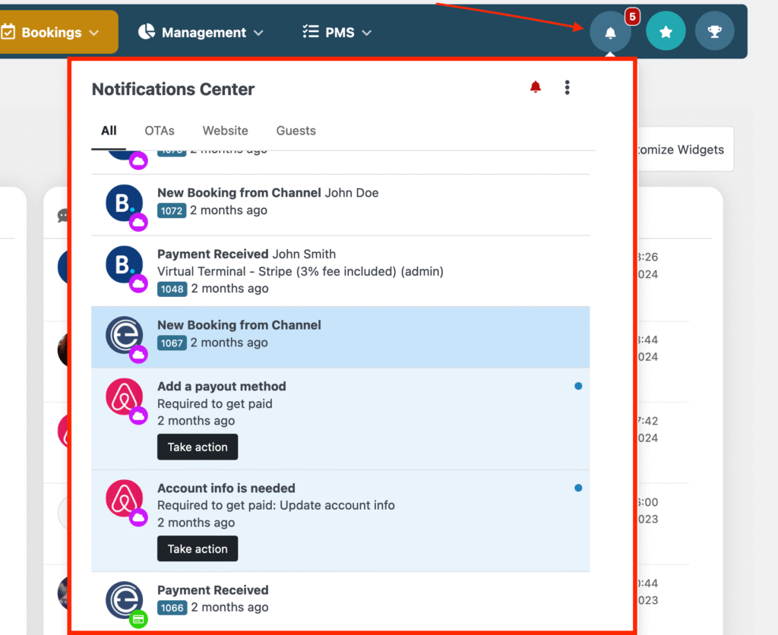Click the red bell icon in Notifications Center
Viewport: 778px width, 635px height.
click(x=535, y=87)
